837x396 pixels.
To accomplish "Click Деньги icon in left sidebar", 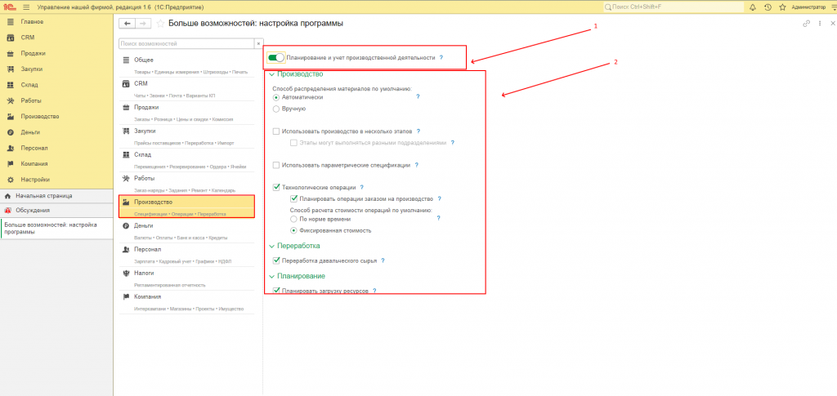I will click(x=10, y=132).
